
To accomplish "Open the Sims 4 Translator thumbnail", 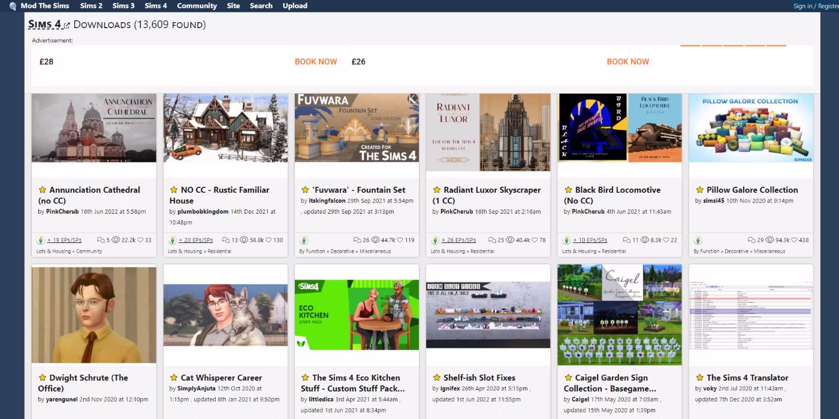I will [751, 315].
